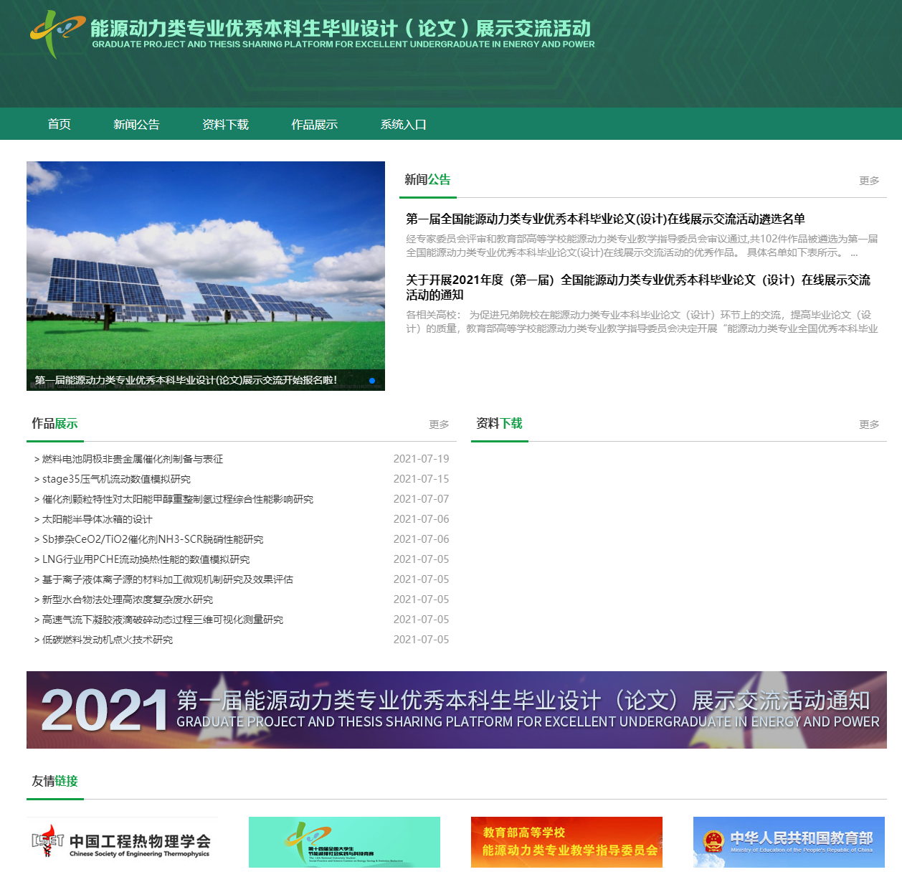
Task: Open the 遴选名单 news headline
Action: tap(605, 219)
